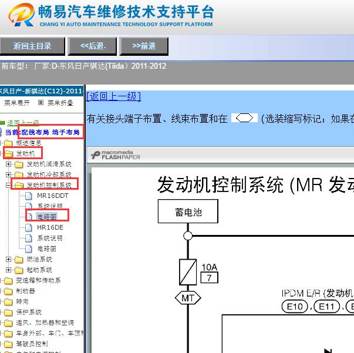Click the 概述信息 folder icon
The image size is (354, 353).
8,143
